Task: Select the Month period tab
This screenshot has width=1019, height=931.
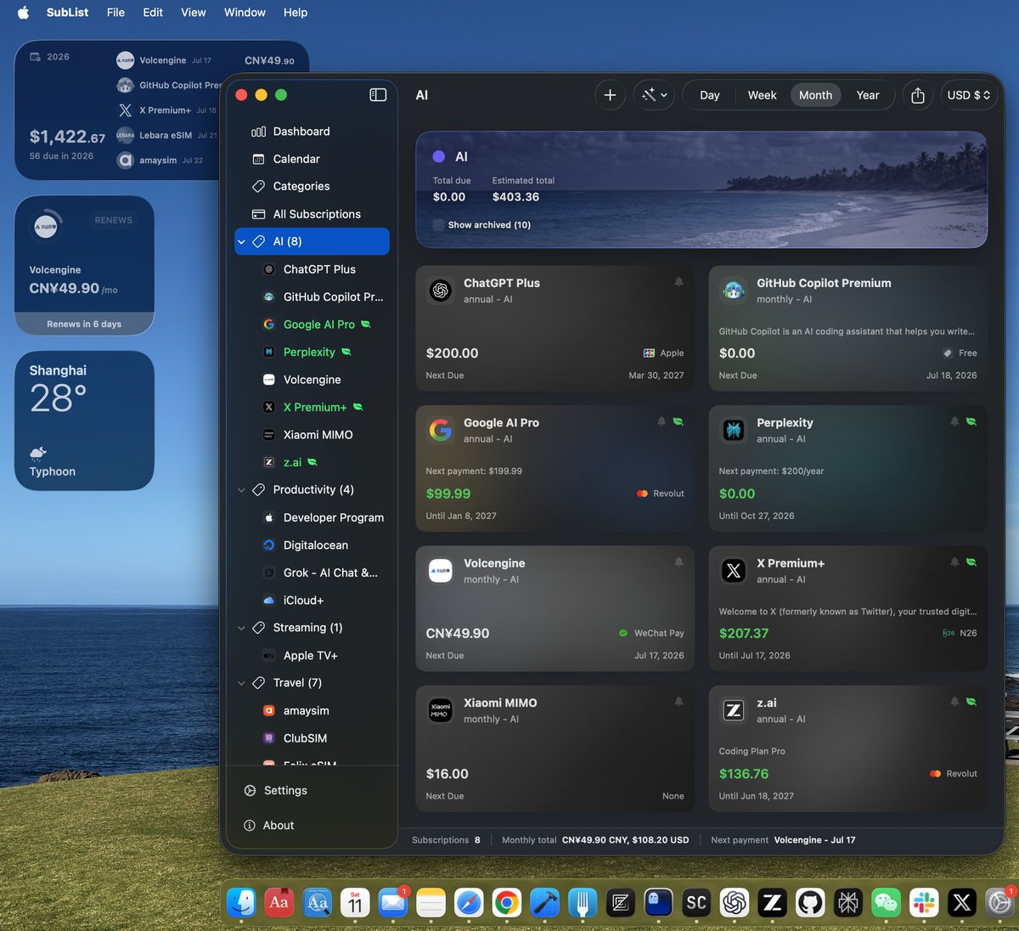Action: click(x=815, y=95)
